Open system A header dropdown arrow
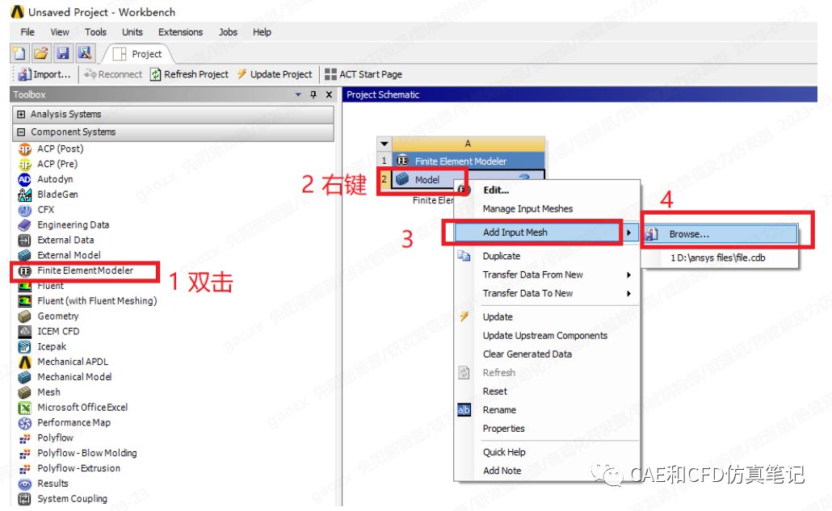Image resolution: width=832 pixels, height=511 pixels. click(384, 144)
